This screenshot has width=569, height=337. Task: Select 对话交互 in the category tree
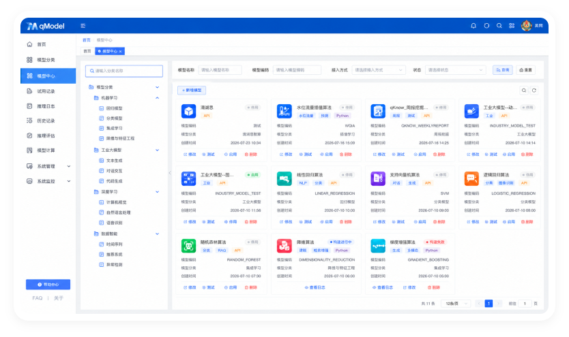tap(114, 171)
